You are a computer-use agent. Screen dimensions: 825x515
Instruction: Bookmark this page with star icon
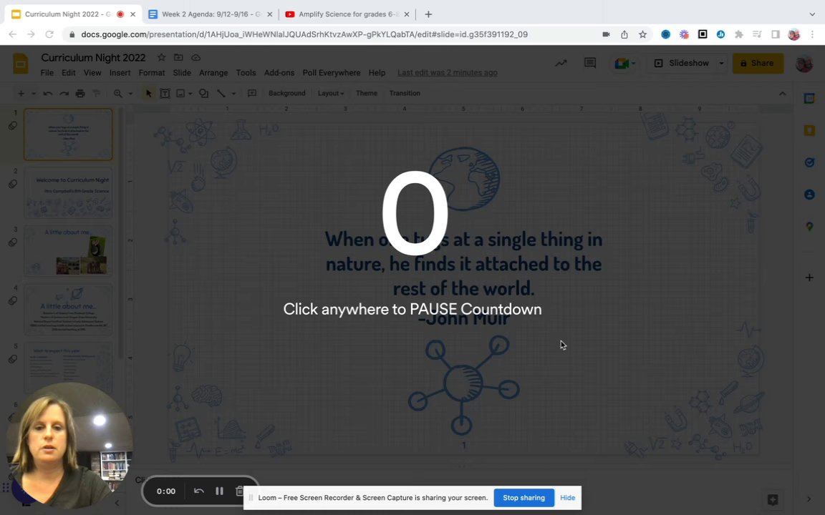(x=642, y=34)
